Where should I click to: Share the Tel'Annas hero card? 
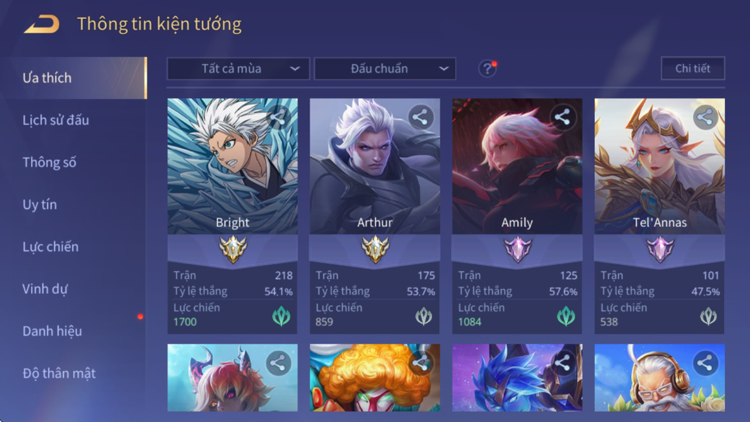pos(705,117)
